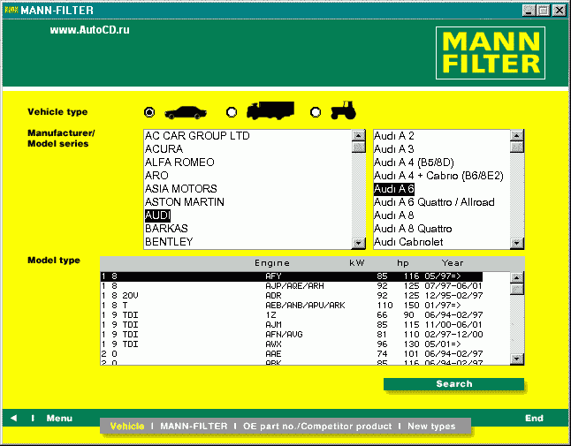Screen dimensions: 571x446
Task: Minimize the MANN-FILTER window
Action: [529, 11]
